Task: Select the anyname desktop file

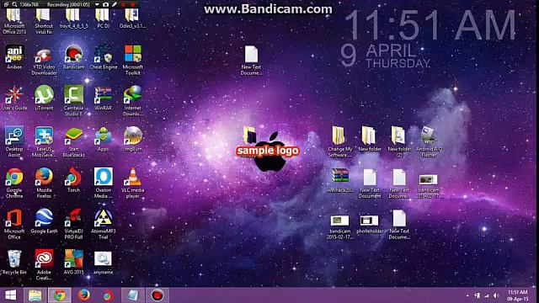Action: (x=103, y=263)
